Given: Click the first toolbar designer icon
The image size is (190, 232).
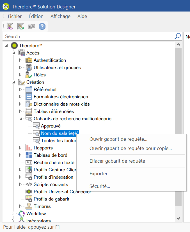Looking at the screenshot, I should tap(10, 26).
